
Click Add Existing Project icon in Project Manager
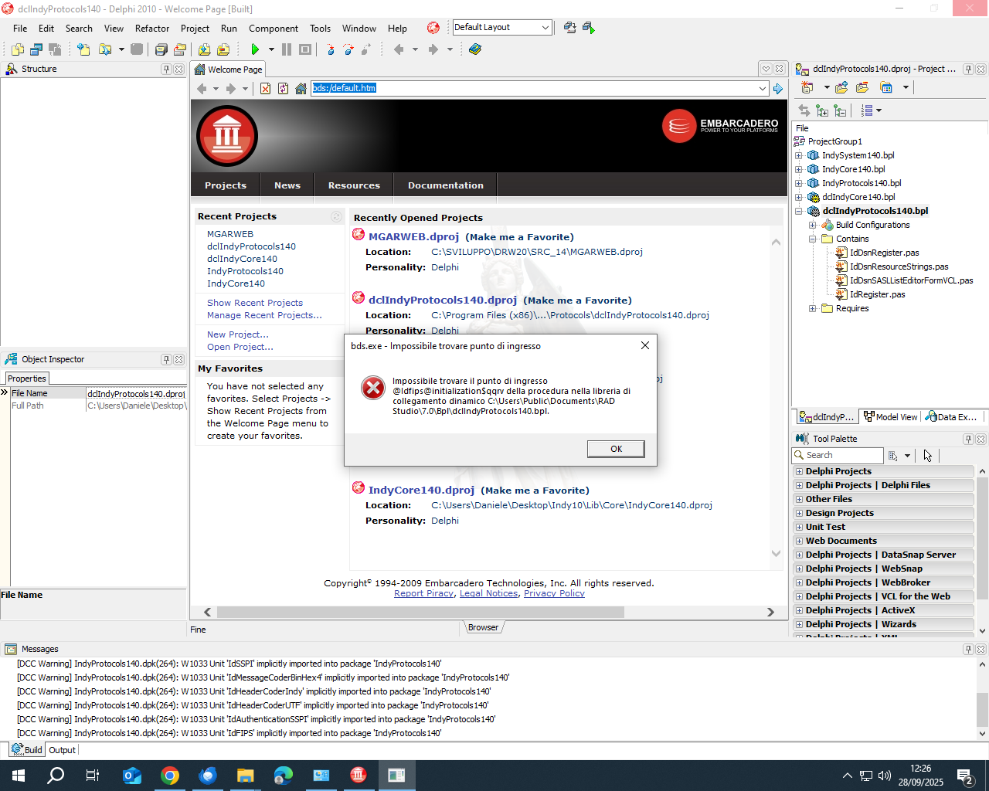click(841, 88)
